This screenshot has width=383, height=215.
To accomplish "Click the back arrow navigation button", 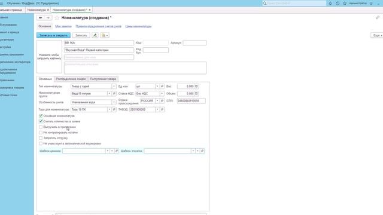I will coord(41,18).
